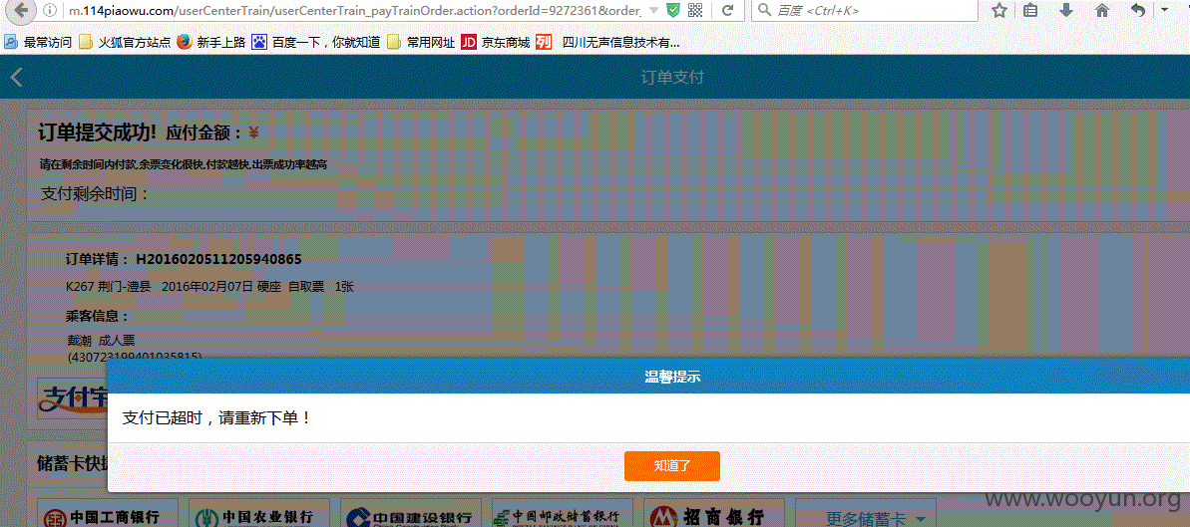Open 百度一下，你就知道 bookmark
This screenshot has height=527, width=1190.
click(316, 43)
